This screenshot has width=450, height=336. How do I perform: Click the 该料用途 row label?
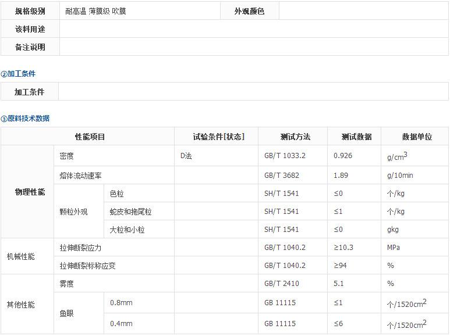pos(30,29)
